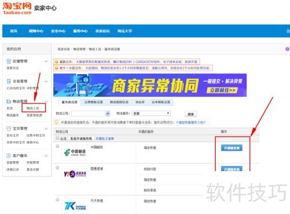The image size is (290, 214).
Task: Open the 最新公告 announcement text link
Action: [x=136, y=61]
